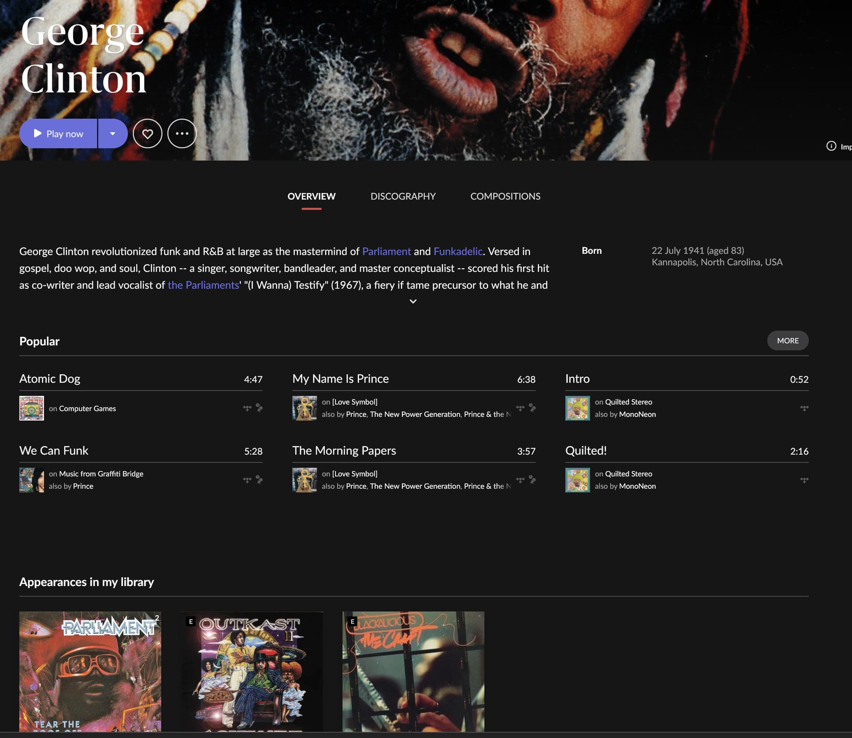Open the three-dots more options menu

182,133
